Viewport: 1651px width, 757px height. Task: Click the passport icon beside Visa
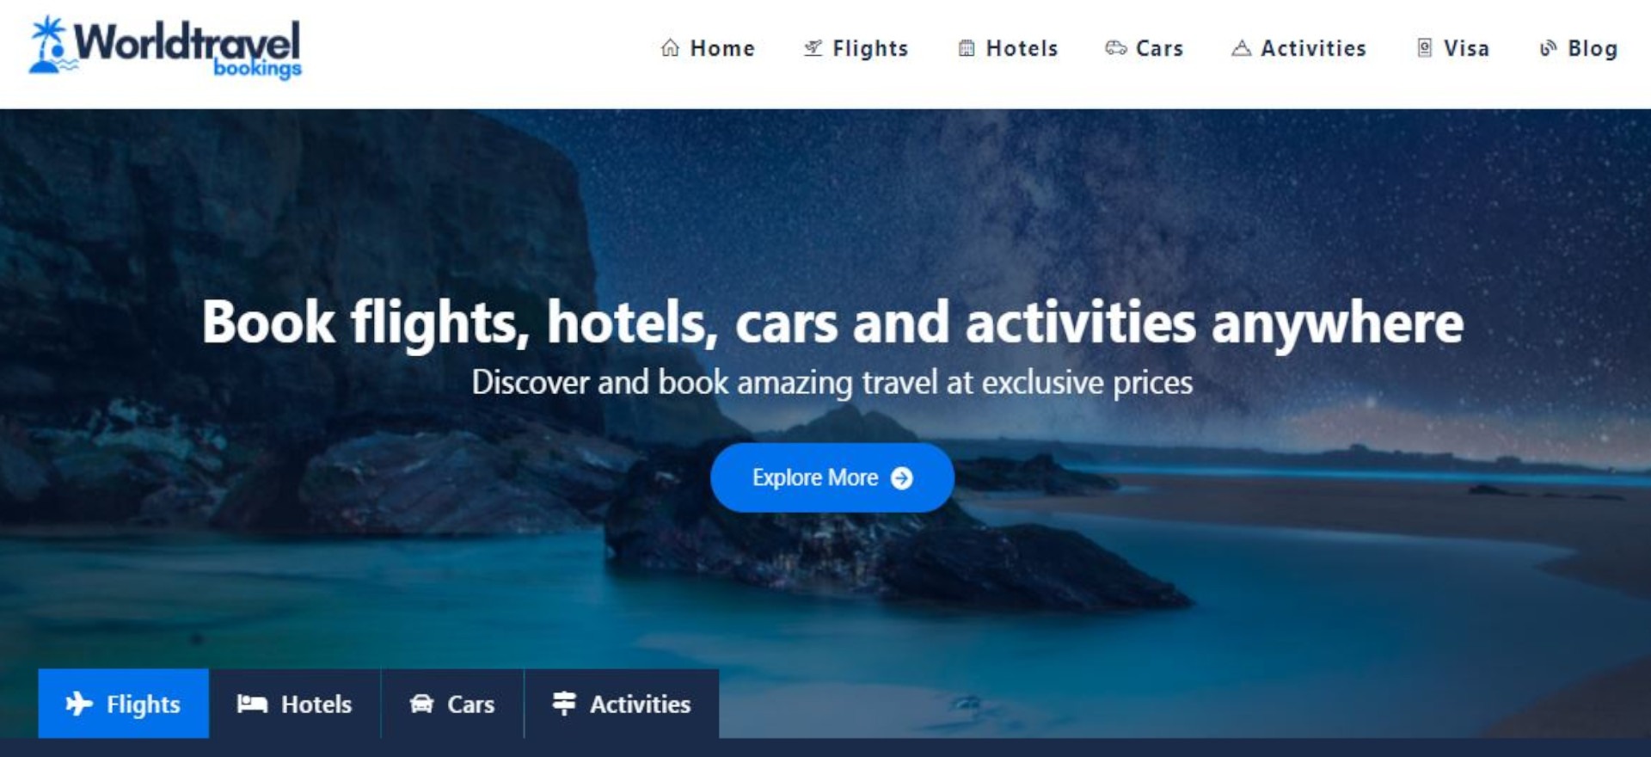(1425, 48)
